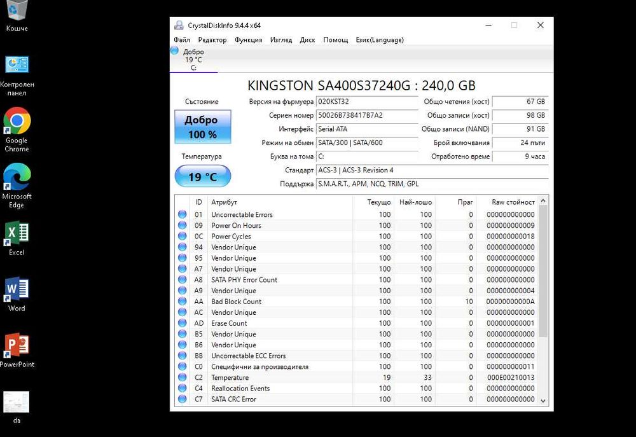Select the C: disk tab showing Добро 19 °C

193,59
